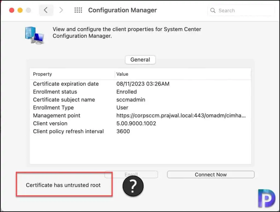Click the value 08/11/2023 03:26AM

(x=143, y=84)
